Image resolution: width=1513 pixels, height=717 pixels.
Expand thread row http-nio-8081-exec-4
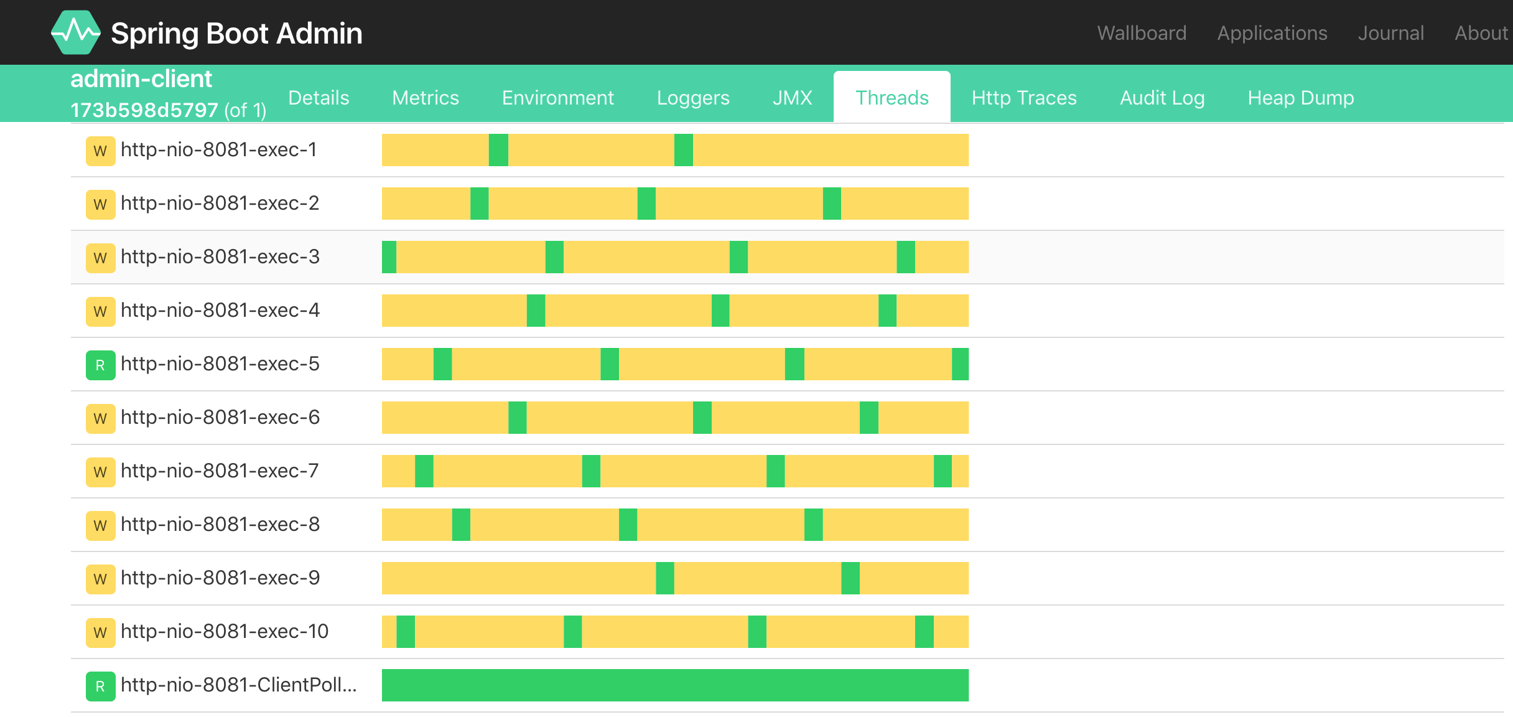click(x=788, y=311)
